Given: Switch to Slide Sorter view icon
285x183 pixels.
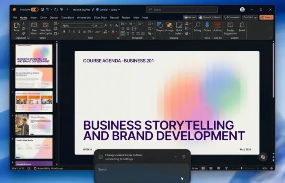Looking at the screenshot, I should 211,168.
